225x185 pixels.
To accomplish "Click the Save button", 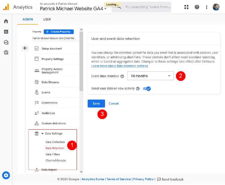I will [96, 103].
